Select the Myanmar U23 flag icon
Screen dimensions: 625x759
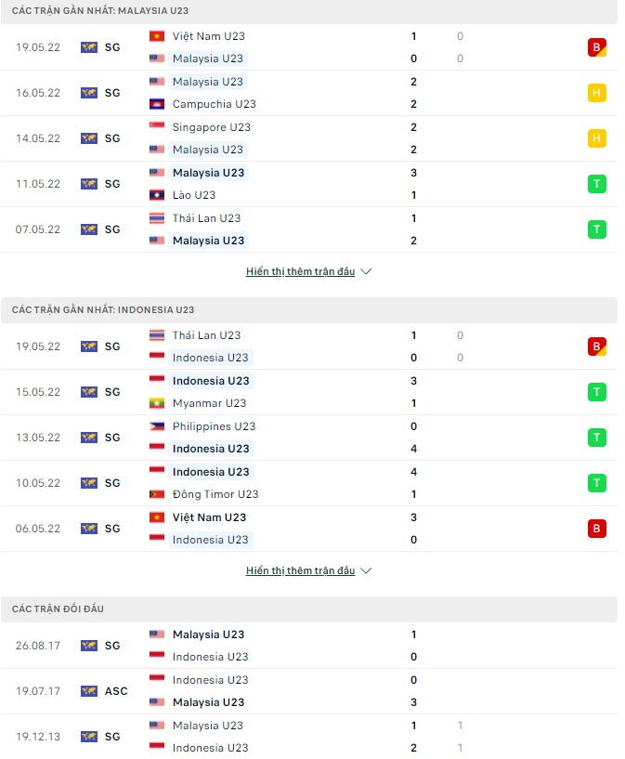pyautogui.click(x=155, y=403)
